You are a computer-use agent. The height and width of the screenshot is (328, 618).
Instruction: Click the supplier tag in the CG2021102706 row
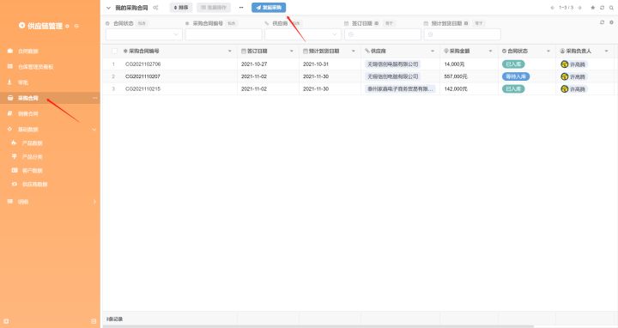(392, 64)
